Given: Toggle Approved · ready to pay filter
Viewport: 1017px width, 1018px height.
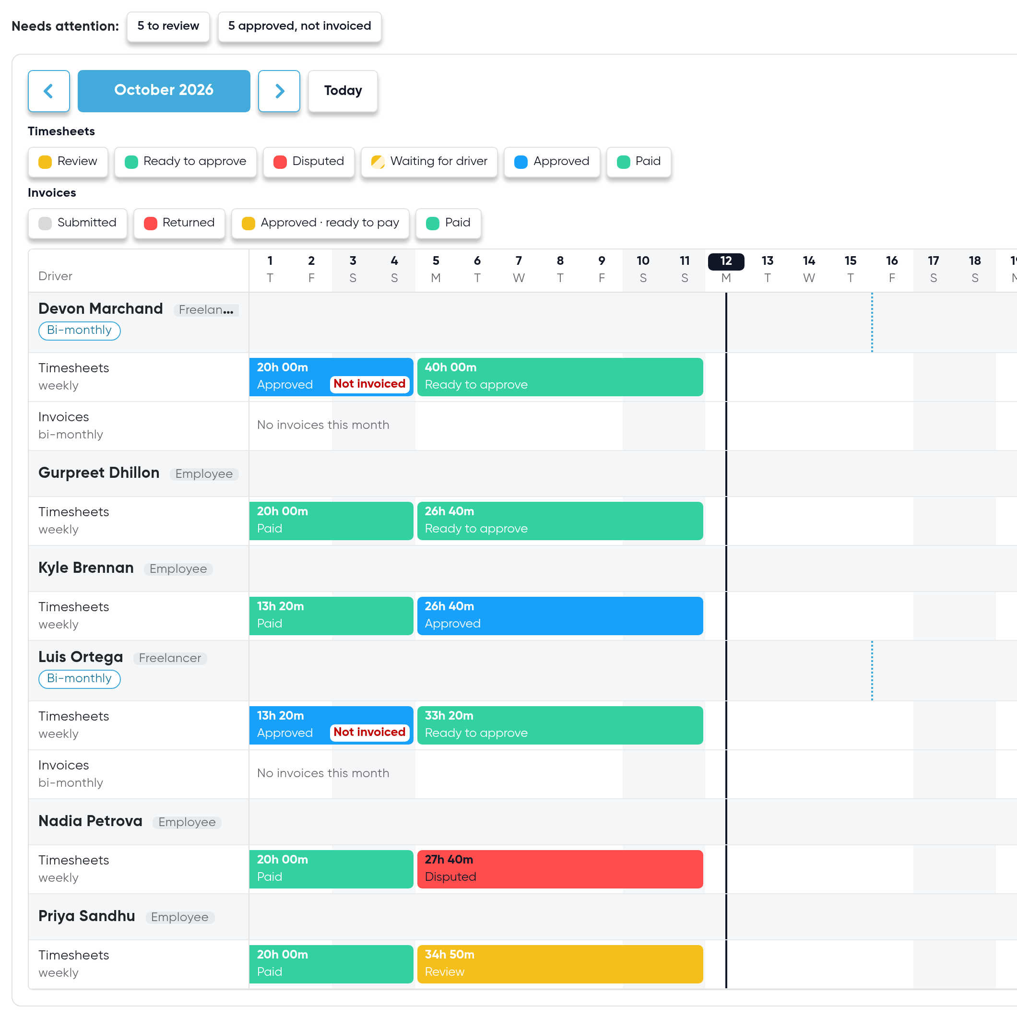Looking at the screenshot, I should 320,224.
